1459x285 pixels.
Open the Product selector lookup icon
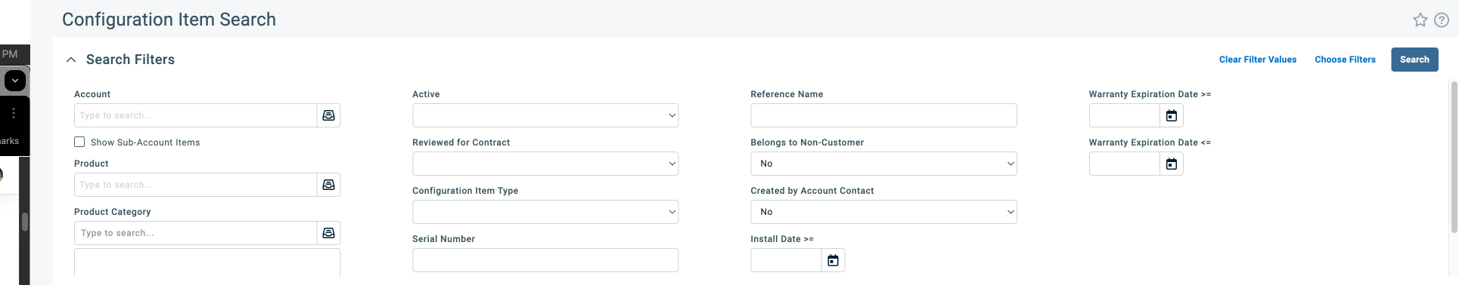coord(328,185)
